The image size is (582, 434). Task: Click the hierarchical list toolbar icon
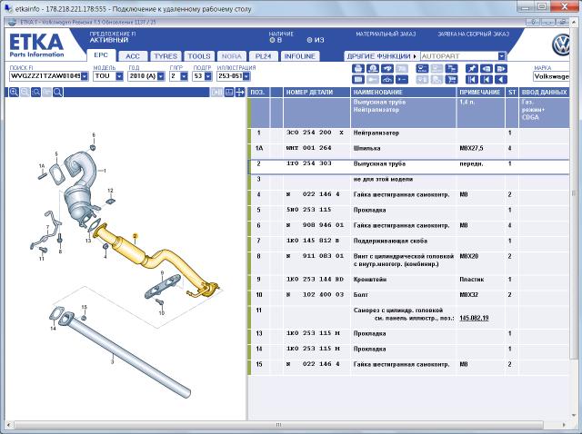452,69
